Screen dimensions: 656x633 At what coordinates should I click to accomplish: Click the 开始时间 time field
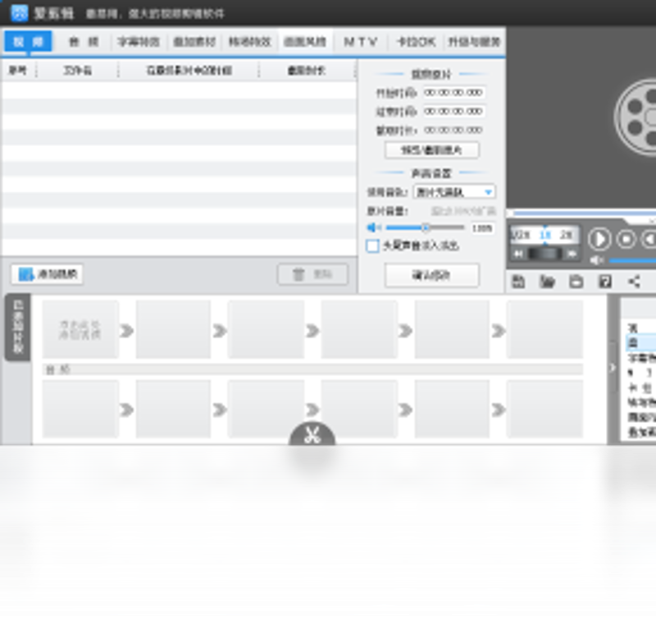coord(453,93)
